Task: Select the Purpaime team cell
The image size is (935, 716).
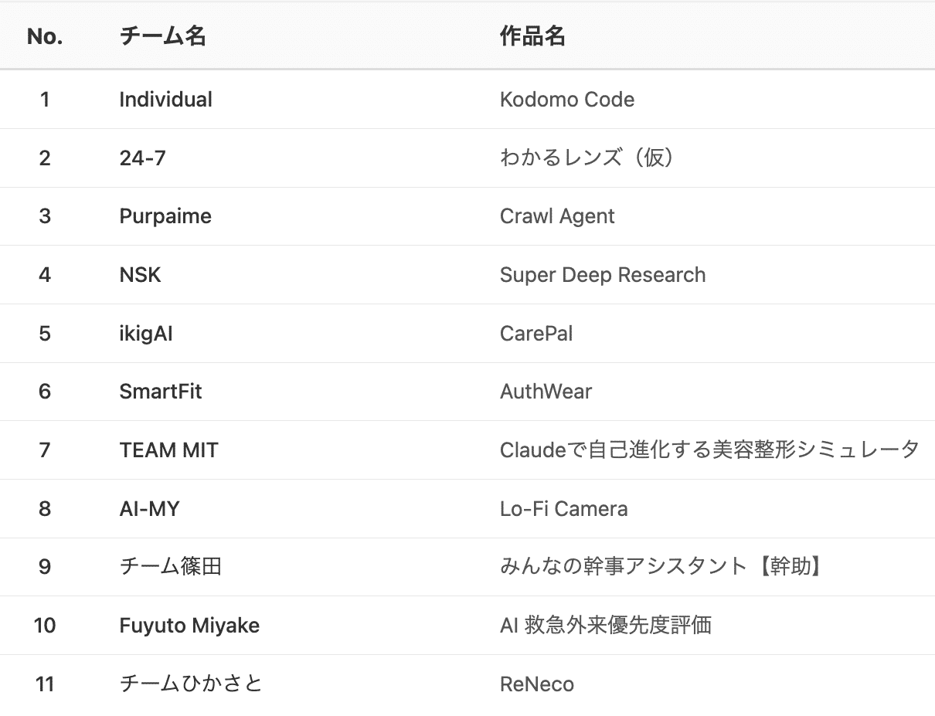Action: click(x=165, y=216)
